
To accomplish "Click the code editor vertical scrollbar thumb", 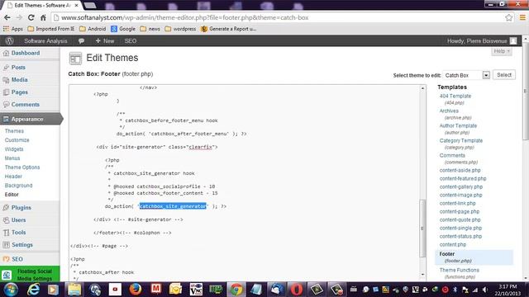I will [422, 229].
